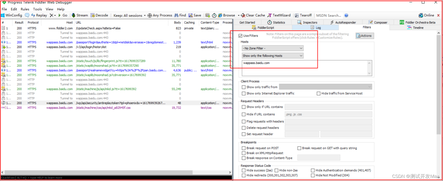Image resolution: width=443 pixels, height=181 pixels.
Task: Save sessions via Save toolbar icon
Action: click(x=195, y=15)
